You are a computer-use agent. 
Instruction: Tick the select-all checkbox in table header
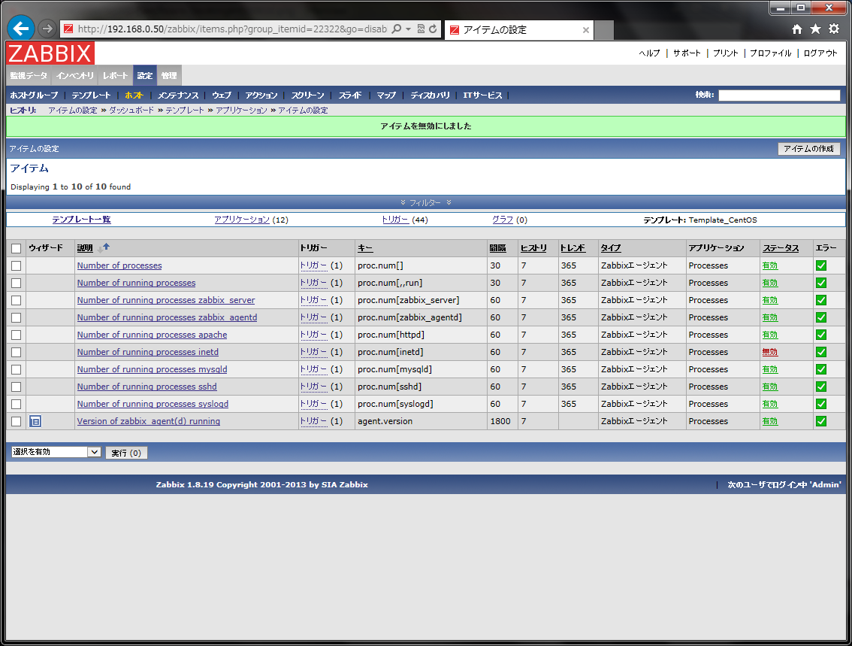[17, 248]
